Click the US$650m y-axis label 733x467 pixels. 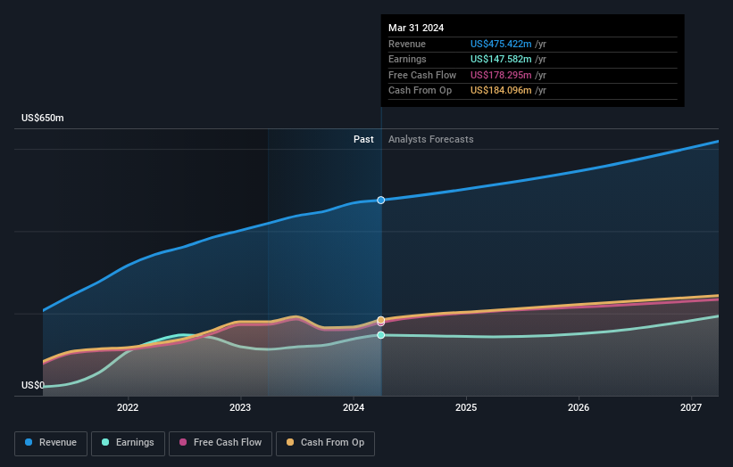[43, 118]
